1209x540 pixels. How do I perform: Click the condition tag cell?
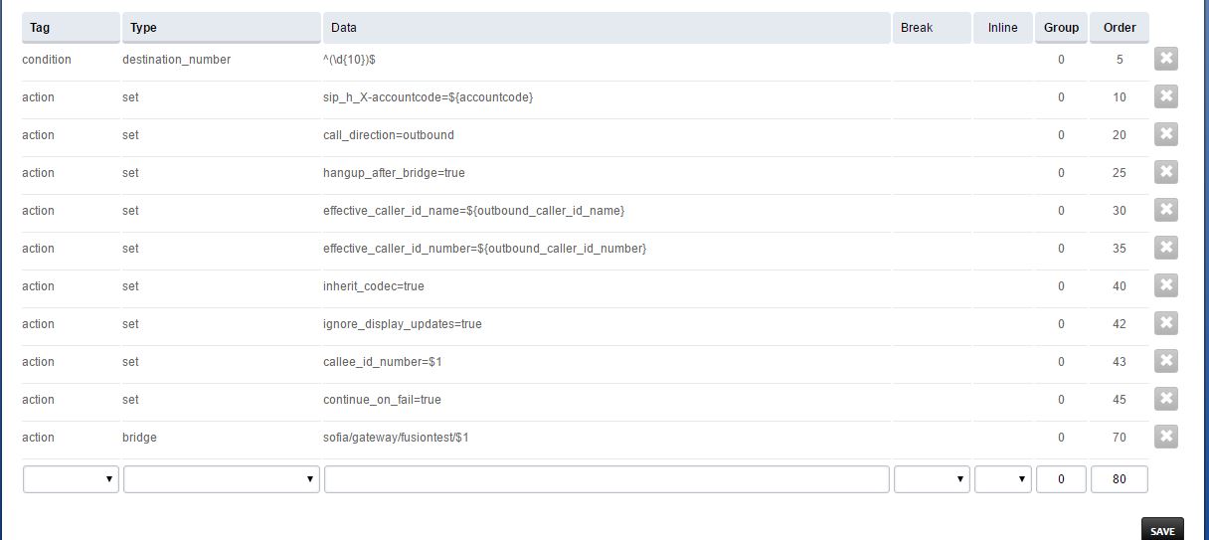click(47, 60)
